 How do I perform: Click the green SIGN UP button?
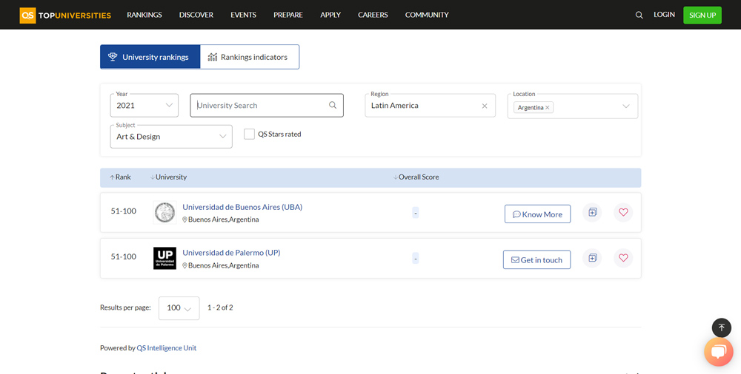(702, 15)
